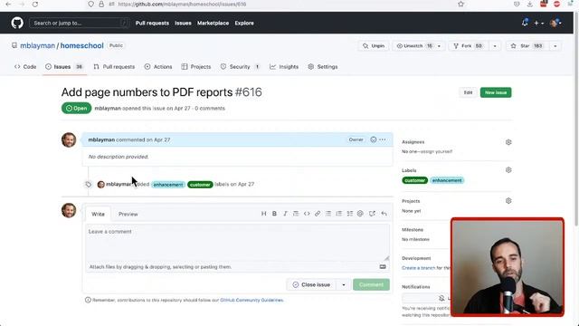Open the repository Settings tab

pos(323,67)
